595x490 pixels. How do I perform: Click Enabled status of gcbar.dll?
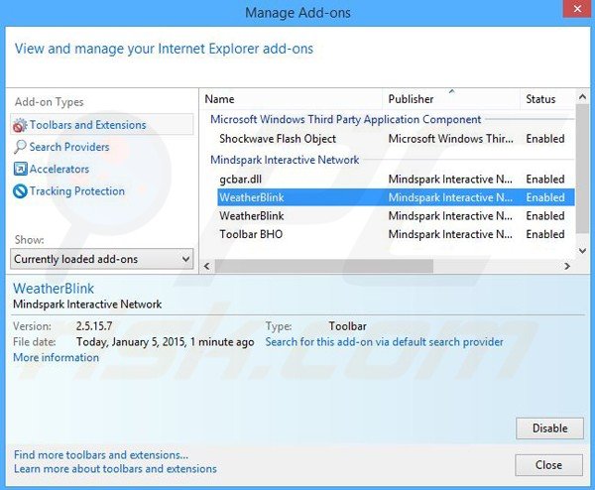pos(545,180)
